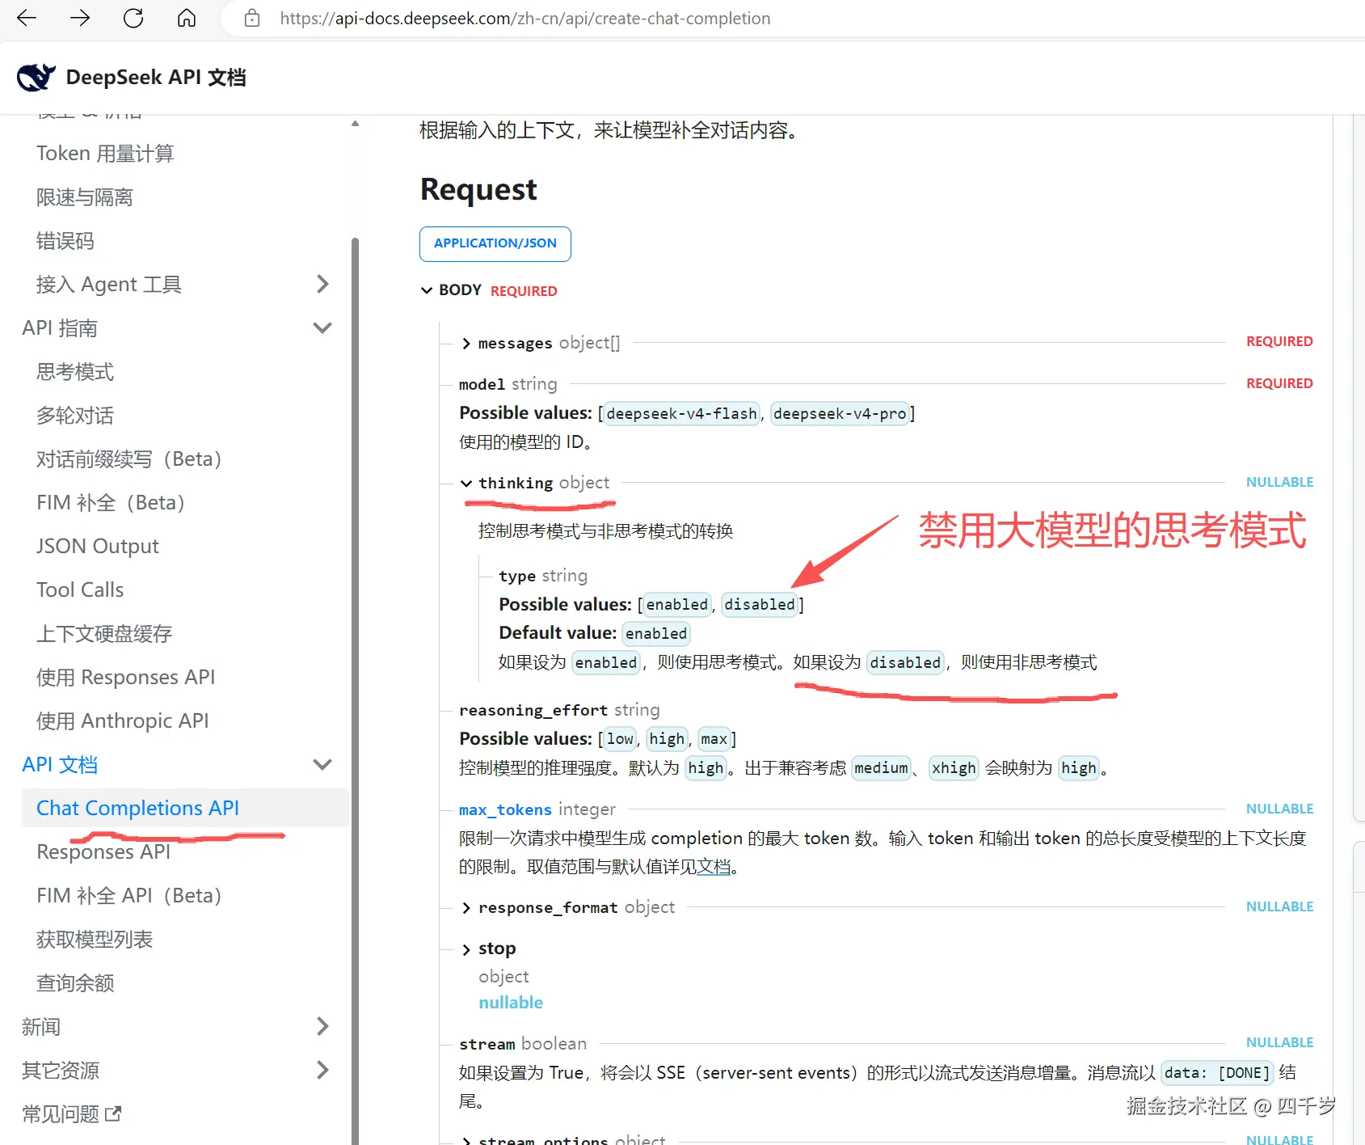Click the Request section heading
The width and height of the screenshot is (1365, 1145).
point(478,189)
